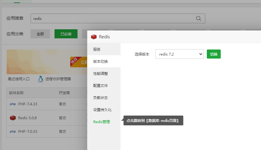Click the green 切换 button

click(x=214, y=54)
